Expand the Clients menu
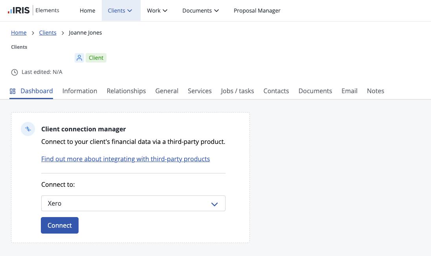Screen dimensions: 431x256 coord(121,11)
